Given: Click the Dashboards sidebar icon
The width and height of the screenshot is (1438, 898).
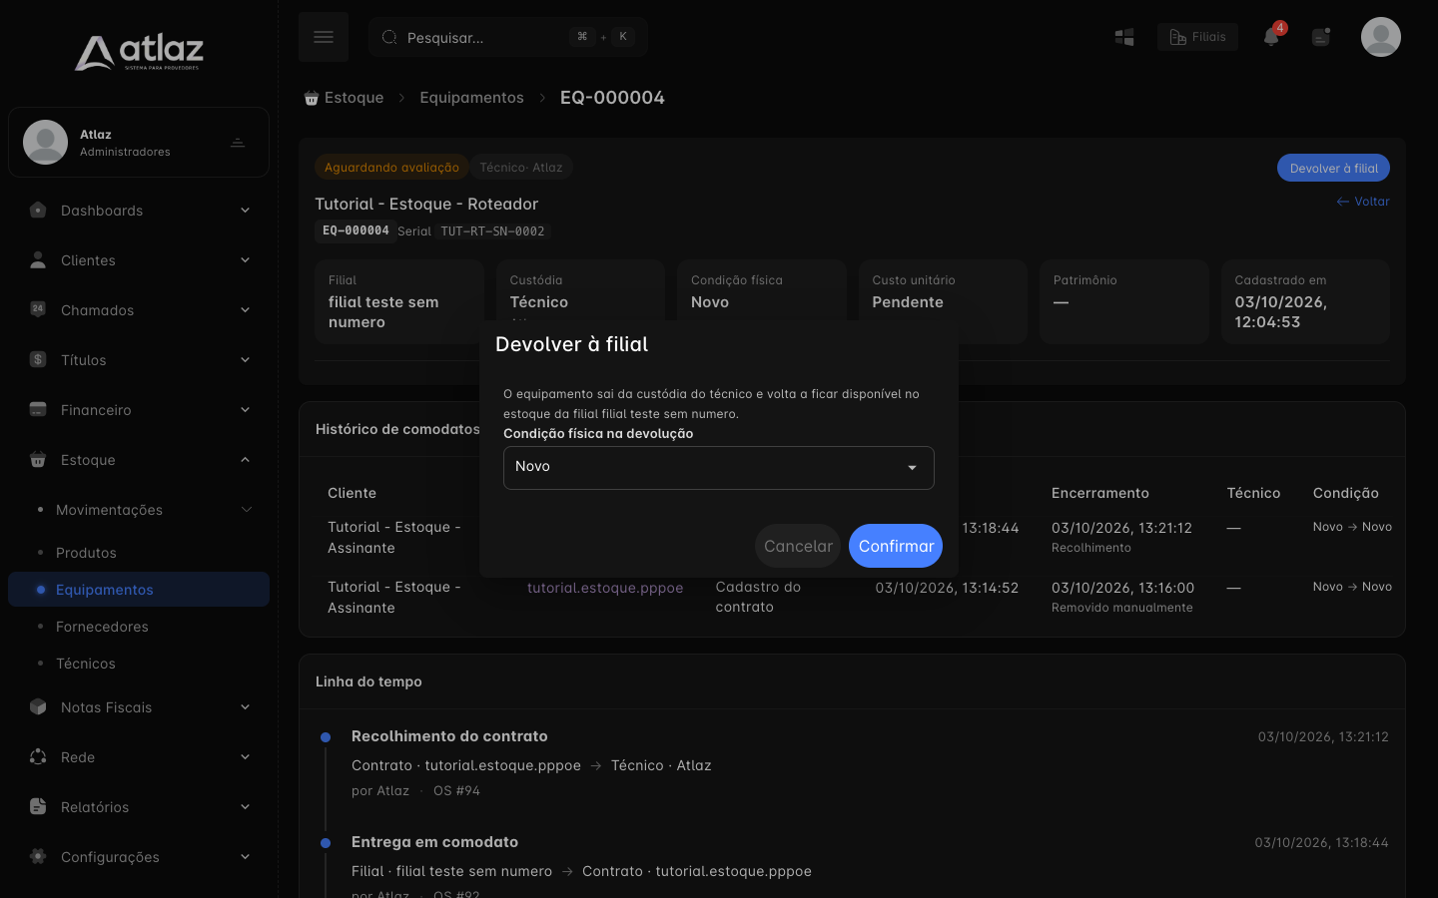Looking at the screenshot, I should (x=38, y=210).
